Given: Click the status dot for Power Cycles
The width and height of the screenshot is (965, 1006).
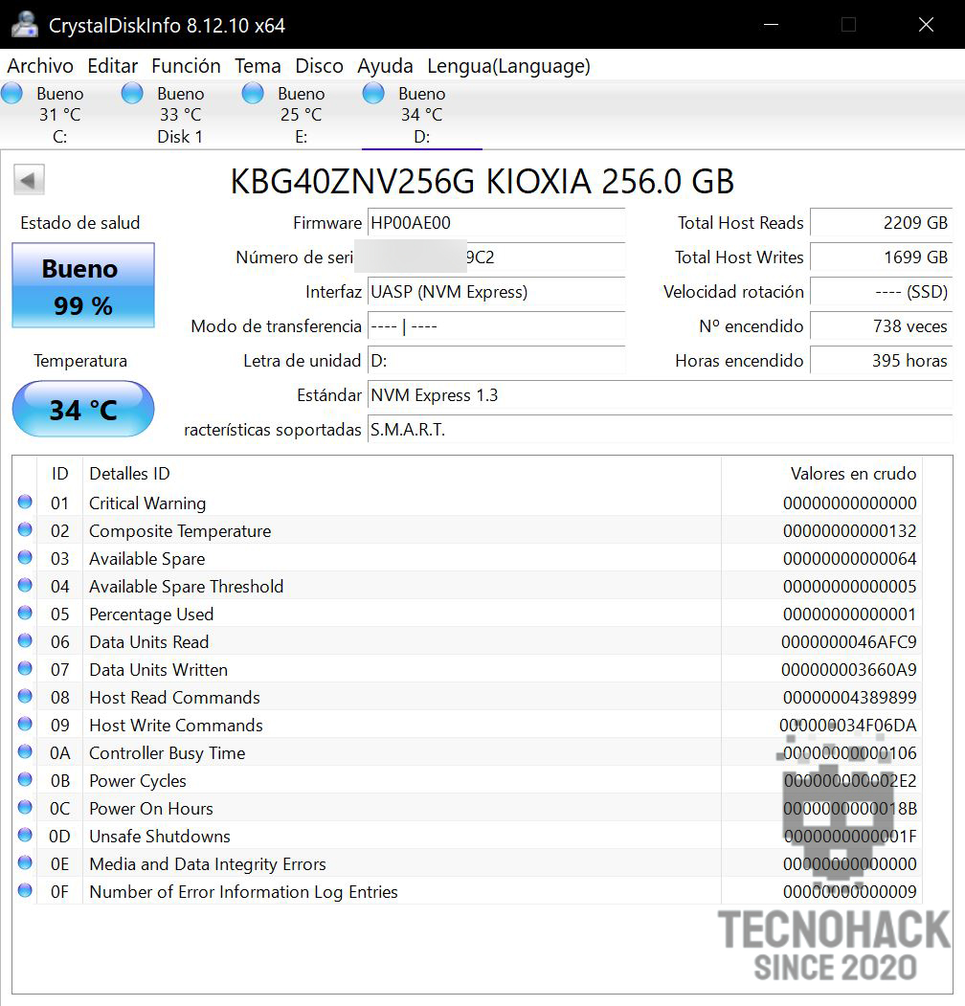Looking at the screenshot, I should (x=25, y=779).
